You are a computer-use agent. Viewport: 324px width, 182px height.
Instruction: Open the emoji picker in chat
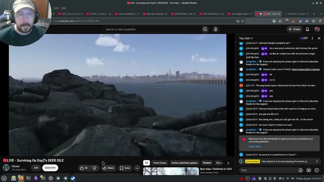(x=300, y=170)
